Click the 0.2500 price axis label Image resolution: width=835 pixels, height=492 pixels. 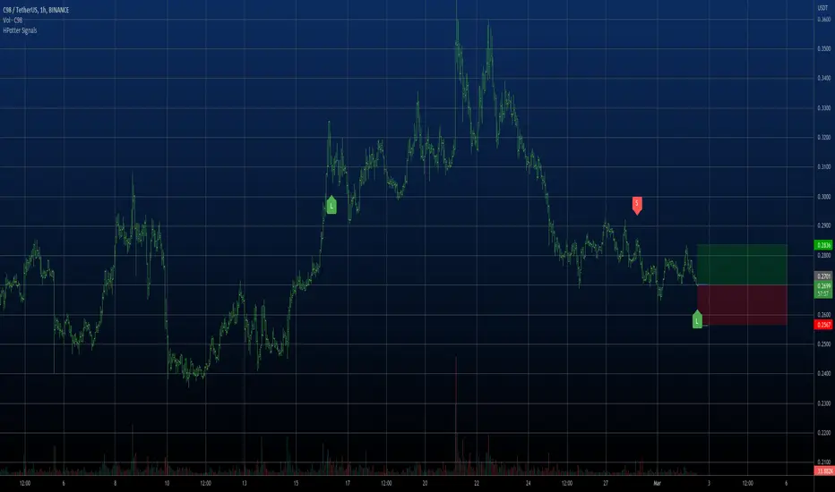823,344
